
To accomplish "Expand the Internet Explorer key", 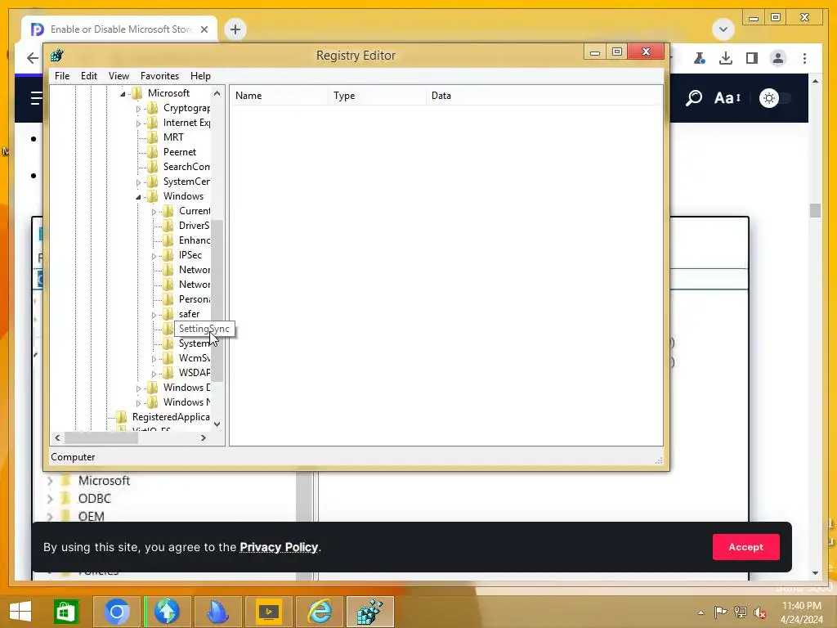I will [138, 123].
